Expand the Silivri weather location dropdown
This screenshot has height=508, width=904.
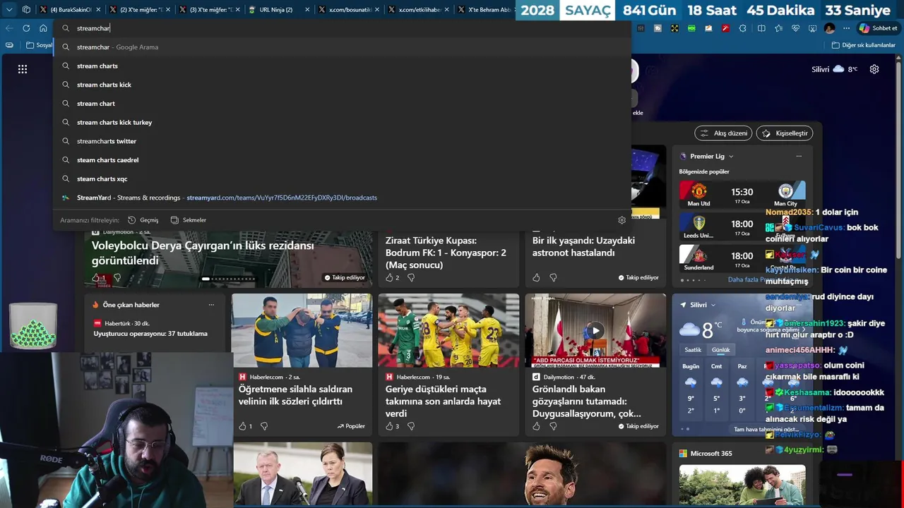point(713,305)
